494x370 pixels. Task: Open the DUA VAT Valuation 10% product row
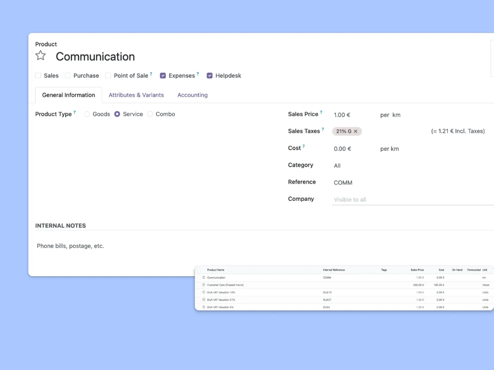tap(232, 292)
